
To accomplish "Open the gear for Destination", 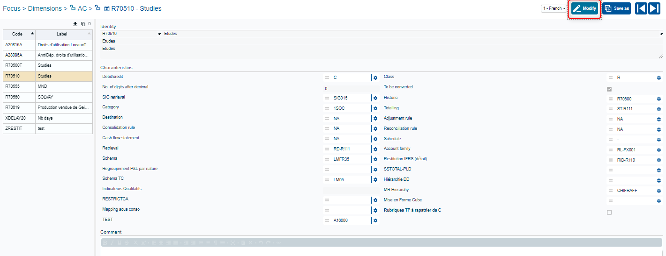I will (x=375, y=119).
